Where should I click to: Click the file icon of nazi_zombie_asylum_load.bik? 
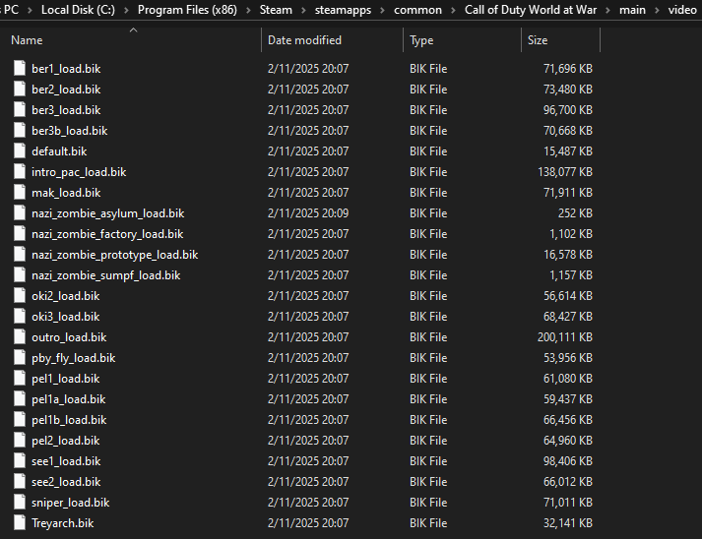[x=20, y=212]
